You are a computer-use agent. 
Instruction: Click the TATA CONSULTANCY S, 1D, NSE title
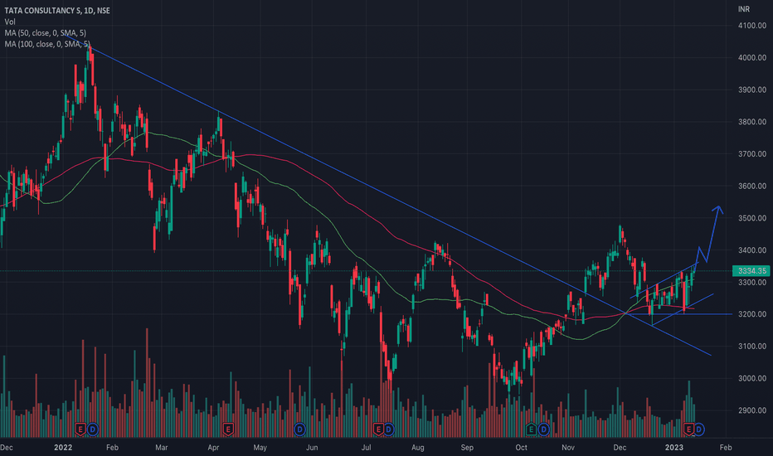(x=57, y=10)
